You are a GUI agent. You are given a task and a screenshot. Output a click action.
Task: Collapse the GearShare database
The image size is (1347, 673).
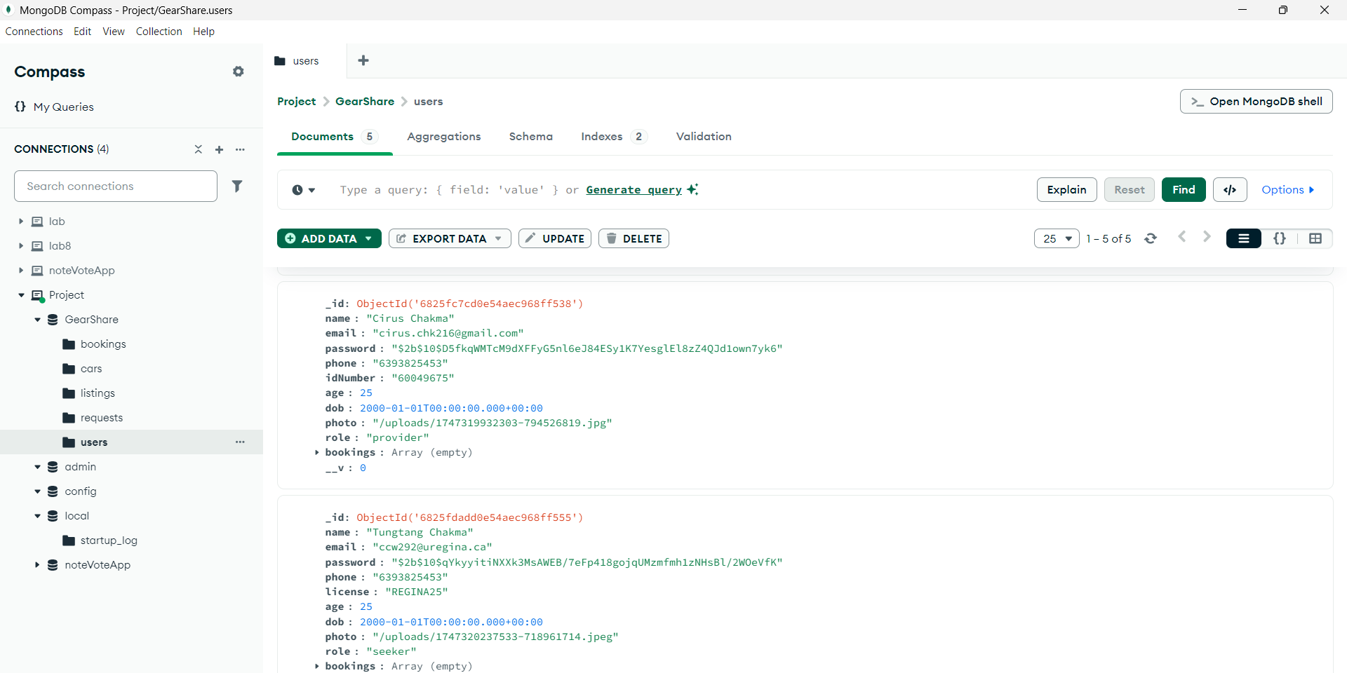37,320
